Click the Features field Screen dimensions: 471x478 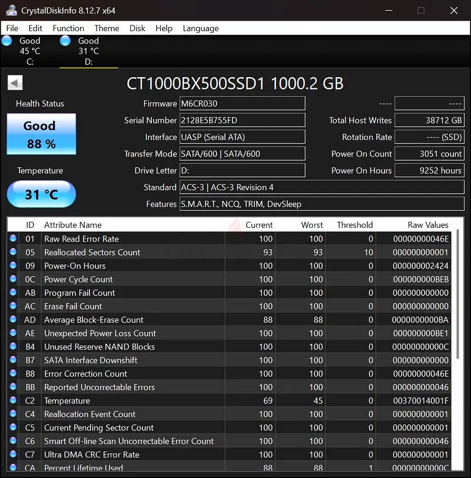coord(322,204)
